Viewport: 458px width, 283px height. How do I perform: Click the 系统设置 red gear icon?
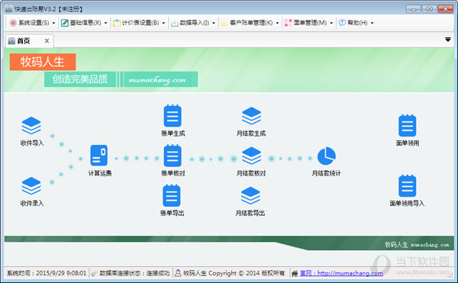(x=13, y=23)
